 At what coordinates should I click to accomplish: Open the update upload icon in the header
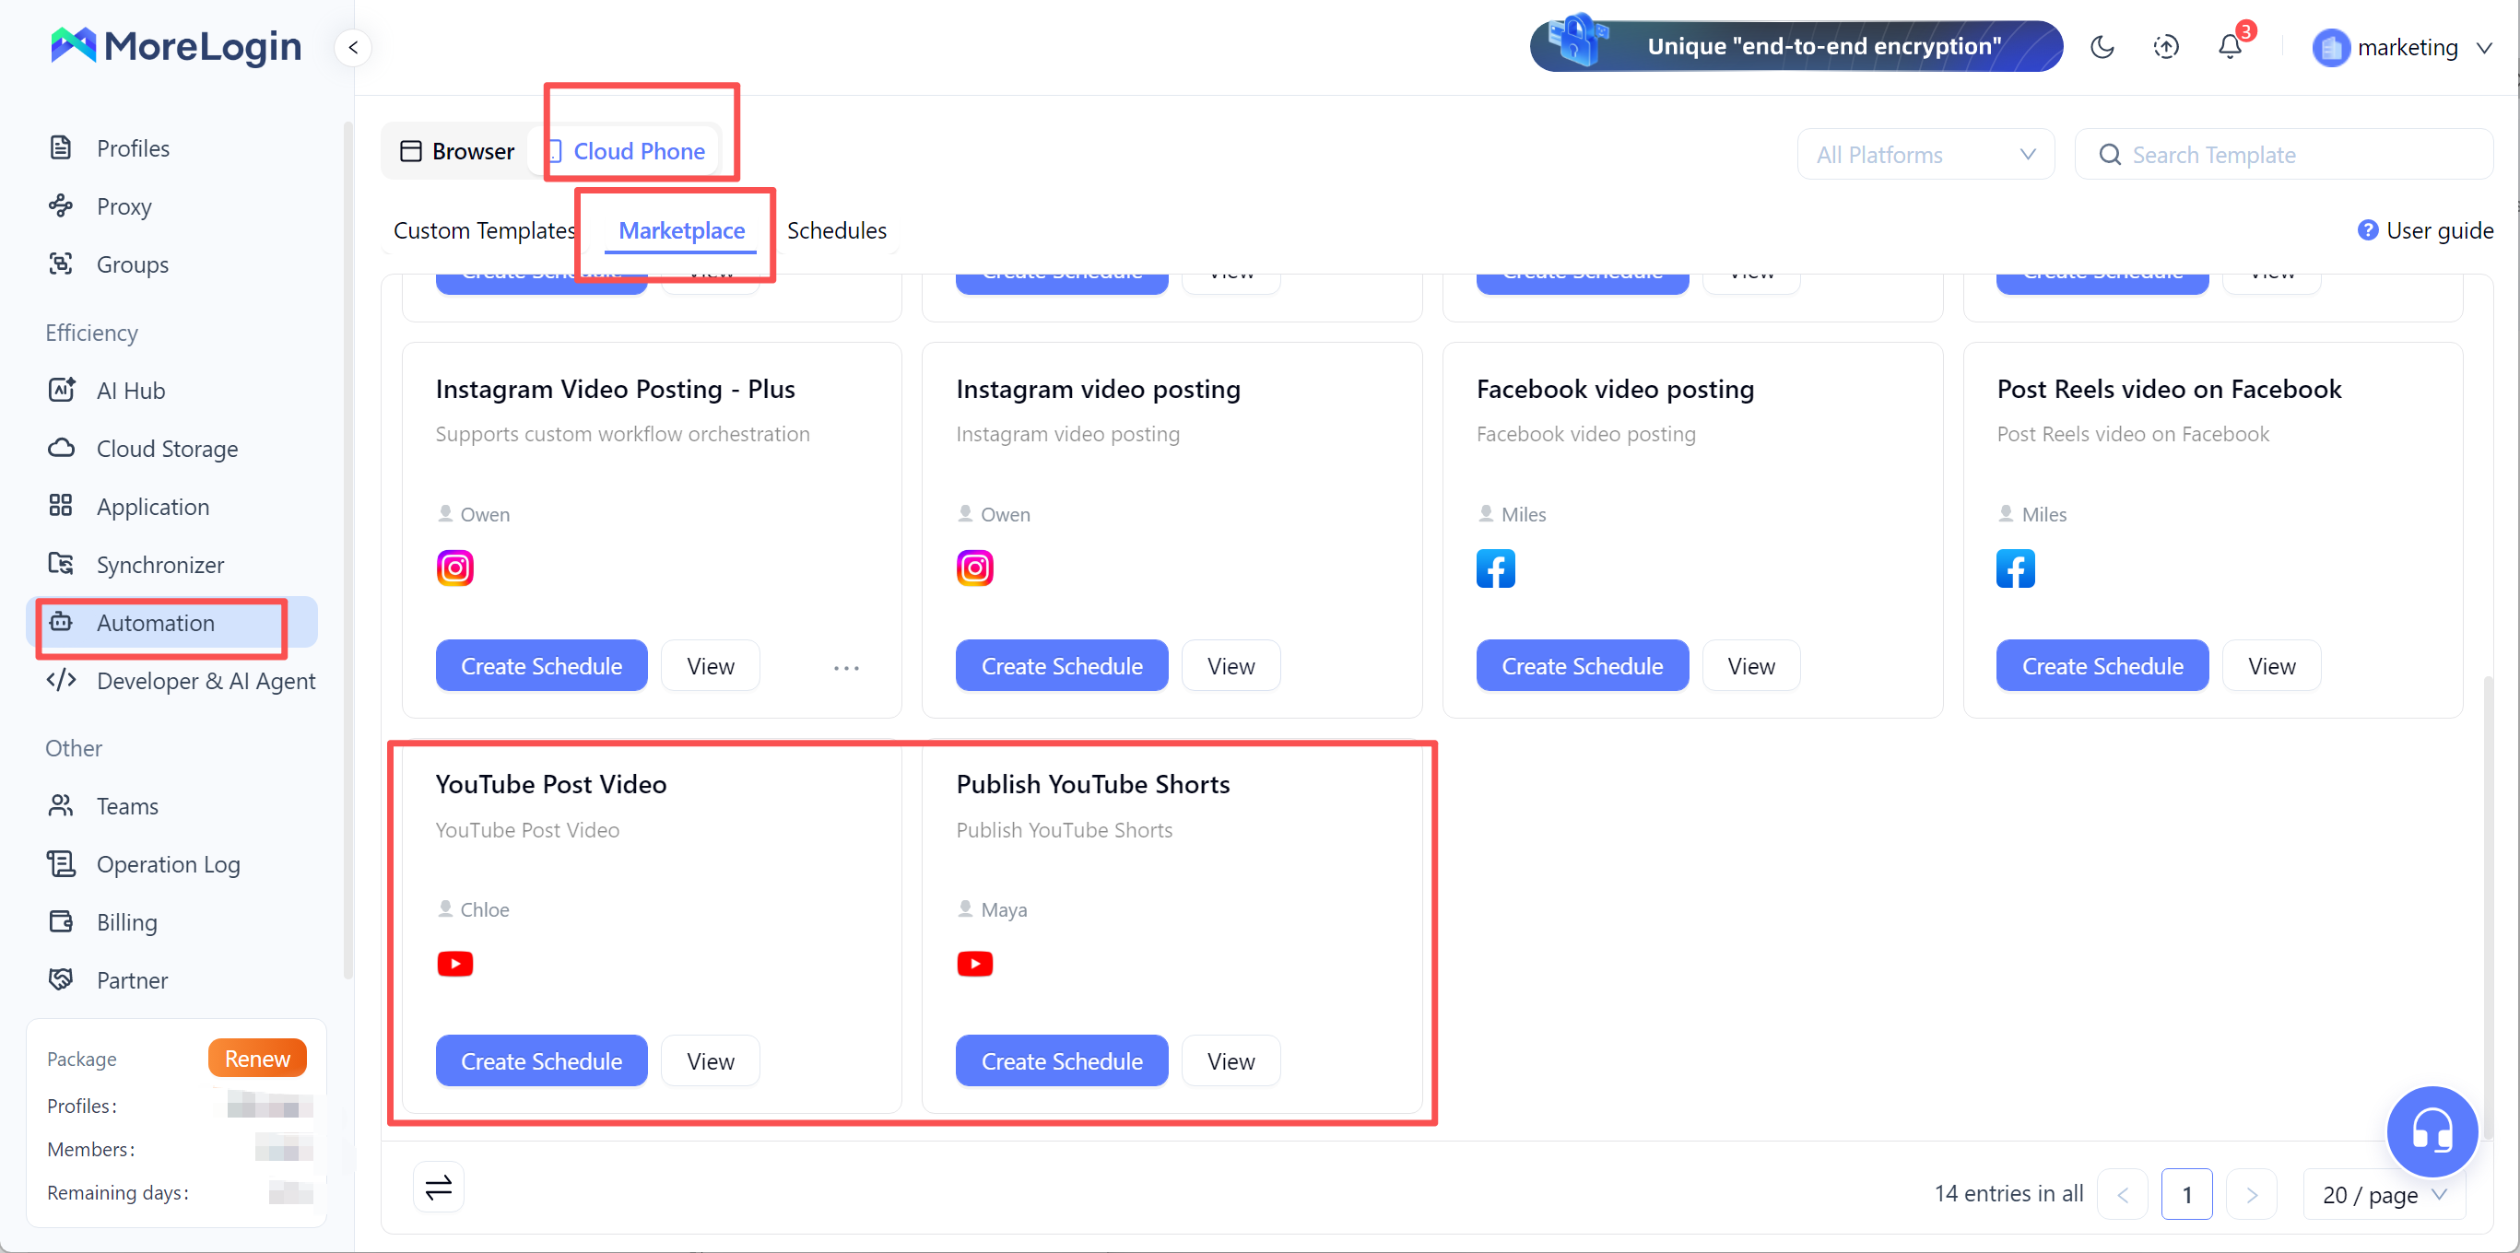click(2166, 46)
